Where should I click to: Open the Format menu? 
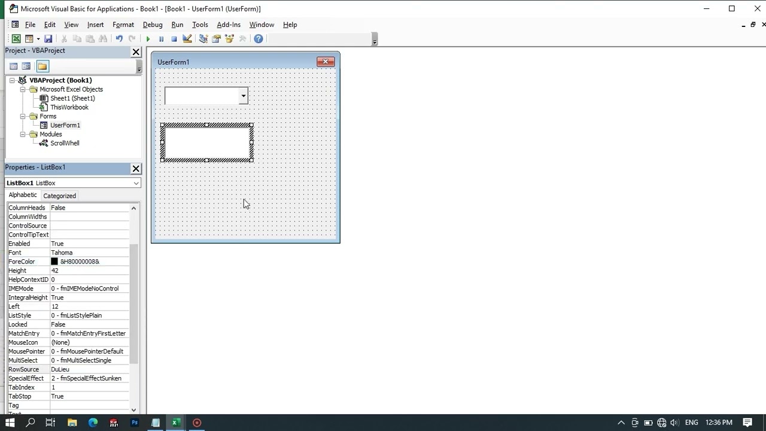[x=123, y=25]
